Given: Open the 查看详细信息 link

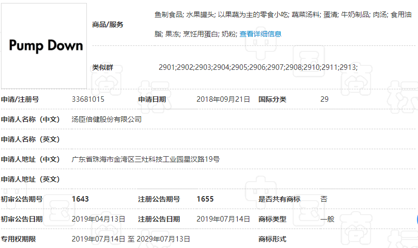Looking at the screenshot, I should [261, 34].
